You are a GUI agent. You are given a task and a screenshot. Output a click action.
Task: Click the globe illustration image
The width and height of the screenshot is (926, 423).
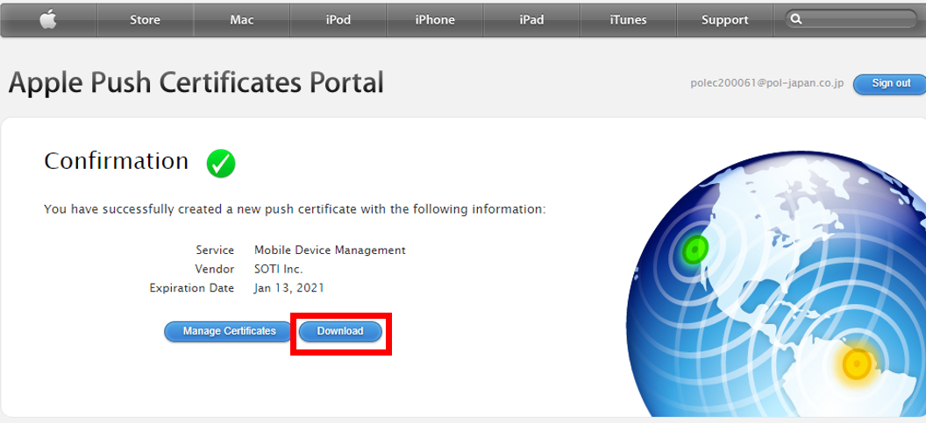pos(776,283)
